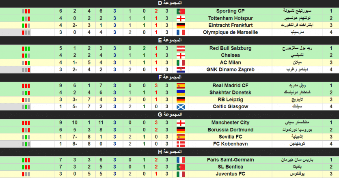339x178 pixels.
Task: Open the Arabic Juventus name link
Action: pyautogui.click(x=297, y=174)
